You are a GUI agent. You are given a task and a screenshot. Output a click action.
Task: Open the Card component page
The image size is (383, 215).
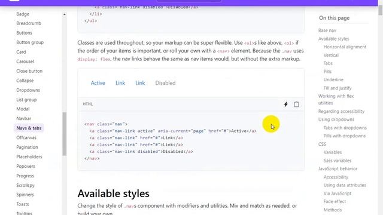pos(21,52)
